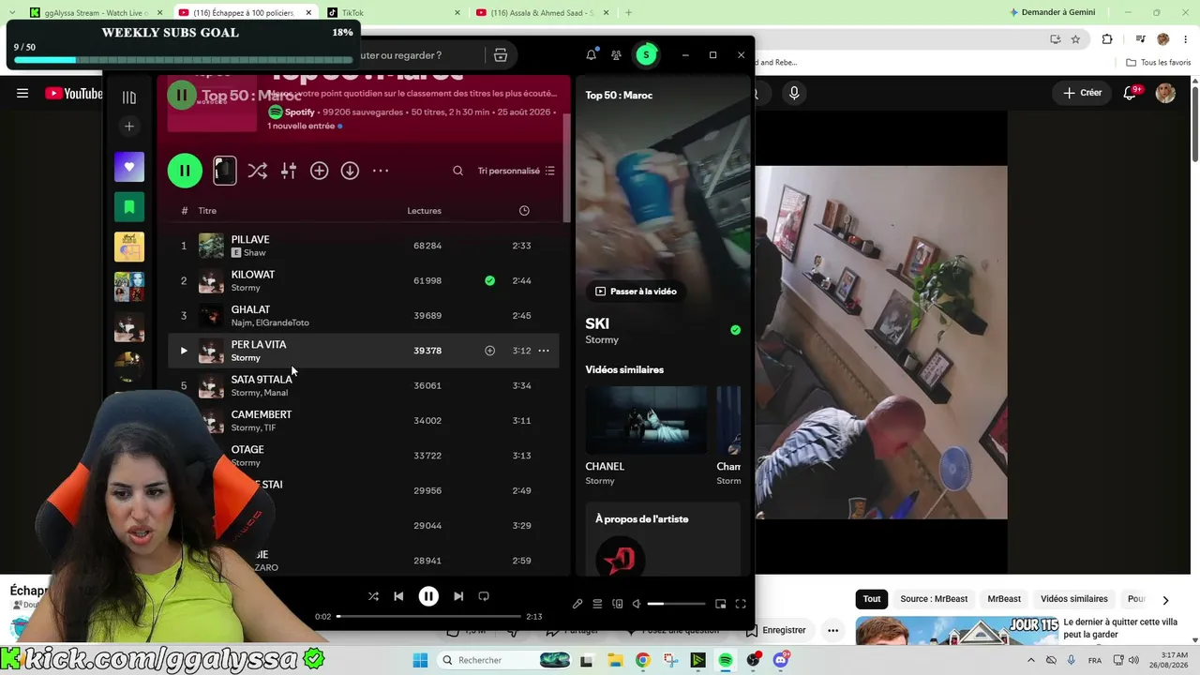The image size is (1200, 675).
Task: Sort tracks by the Lectures column header
Action: (424, 211)
